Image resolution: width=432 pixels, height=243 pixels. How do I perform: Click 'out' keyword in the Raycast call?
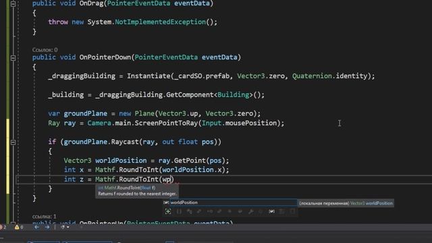(x=168, y=142)
